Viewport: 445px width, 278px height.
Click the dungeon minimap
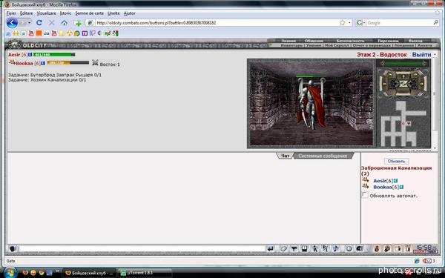(x=403, y=123)
